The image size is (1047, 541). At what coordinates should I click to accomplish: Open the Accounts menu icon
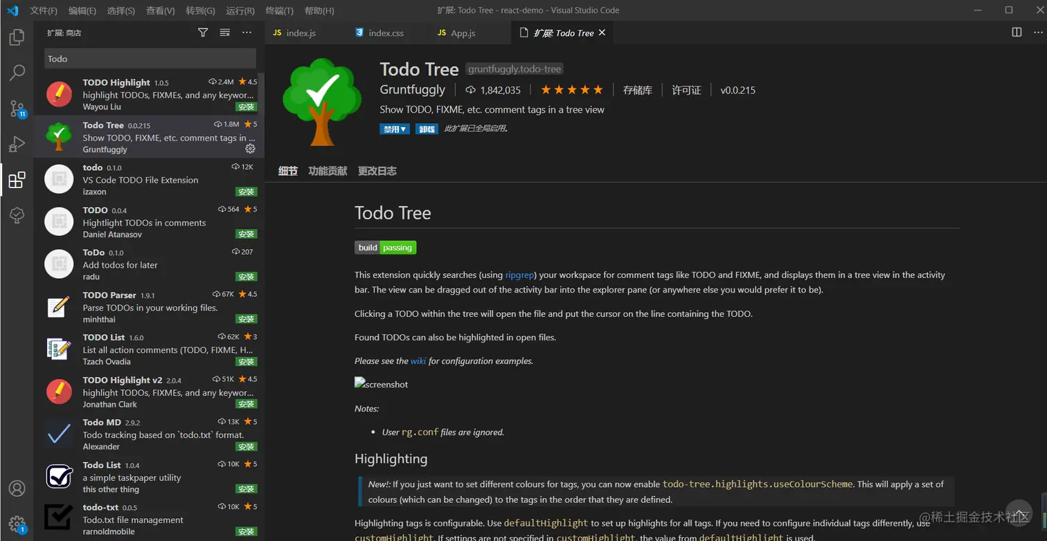coord(17,488)
